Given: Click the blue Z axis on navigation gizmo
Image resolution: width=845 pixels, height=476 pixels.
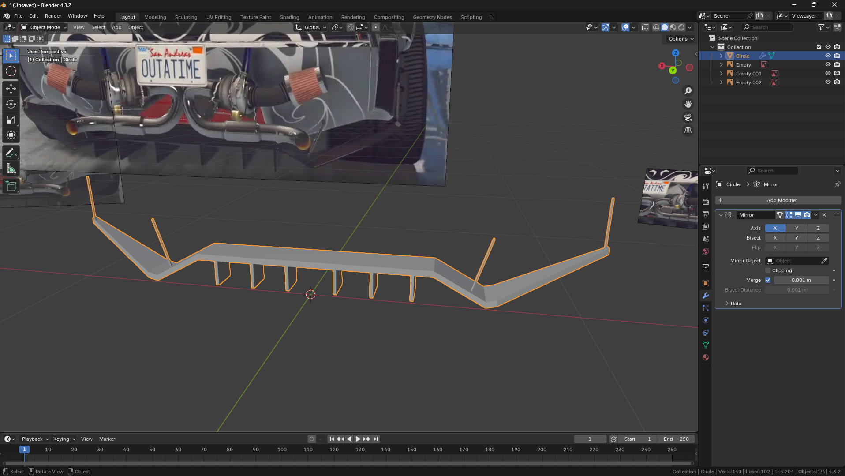Looking at the screenshot, I should (x=675, y=53).
